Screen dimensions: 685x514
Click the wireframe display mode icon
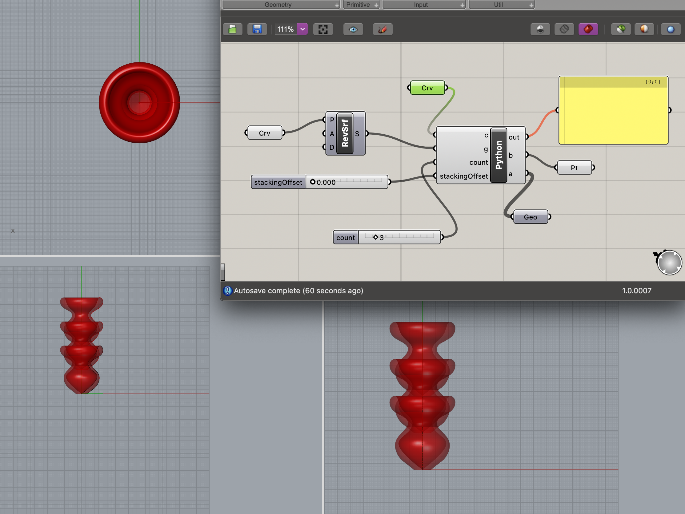coord(565,29)
